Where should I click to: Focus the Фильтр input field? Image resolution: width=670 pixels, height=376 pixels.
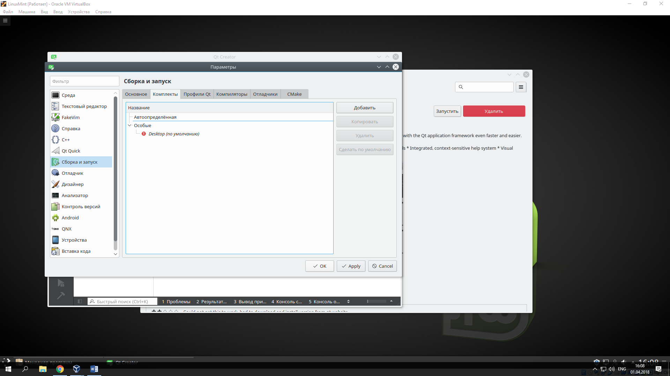[84, 81]
